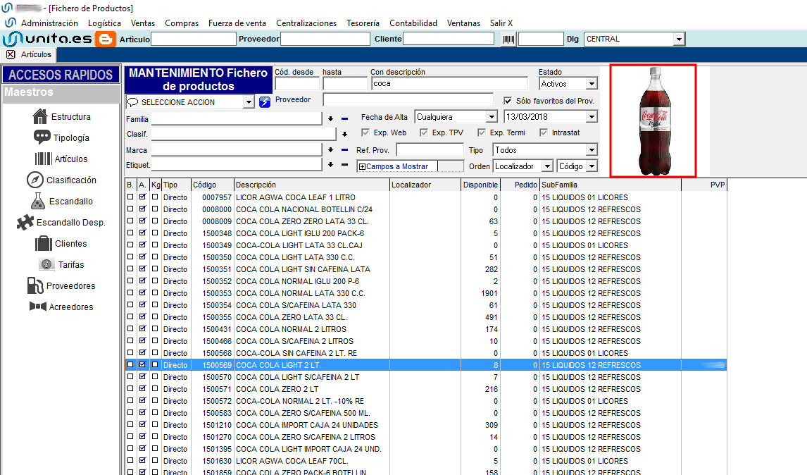Viewport: 807px width, 475px height.
Task: Check B. box for LICOR AGWA COCA LEAF 1 LITRO
Action: click(130, 197)
